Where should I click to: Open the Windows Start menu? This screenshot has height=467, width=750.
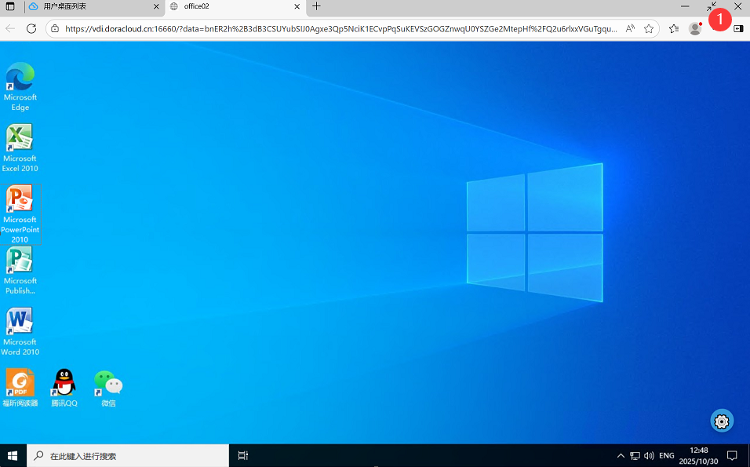pos(13,455)
